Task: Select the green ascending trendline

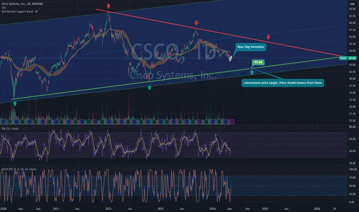Action: (176, 77)
